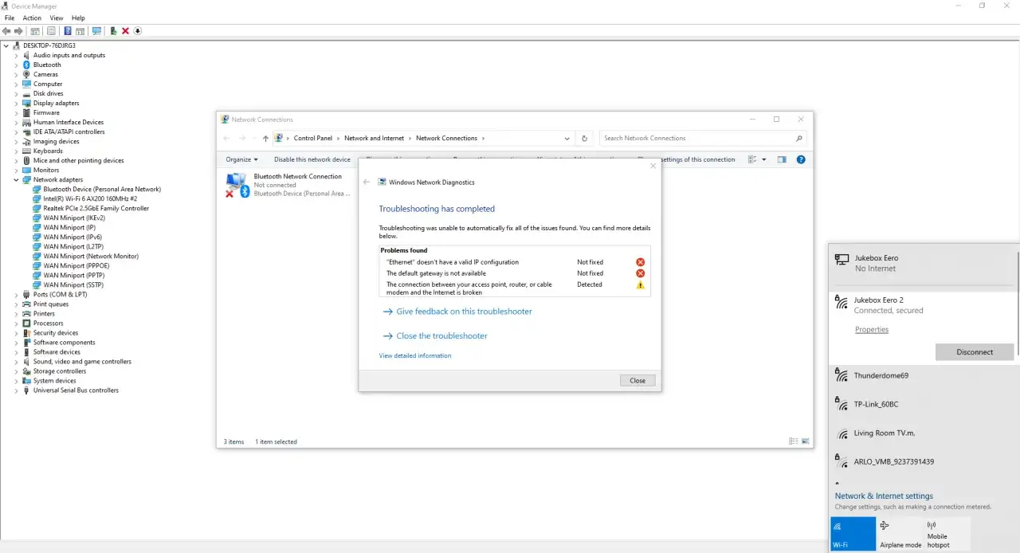Open the Action menu

32,18
